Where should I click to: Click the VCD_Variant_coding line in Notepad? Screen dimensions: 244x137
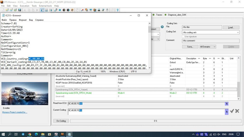click(44, 62)
